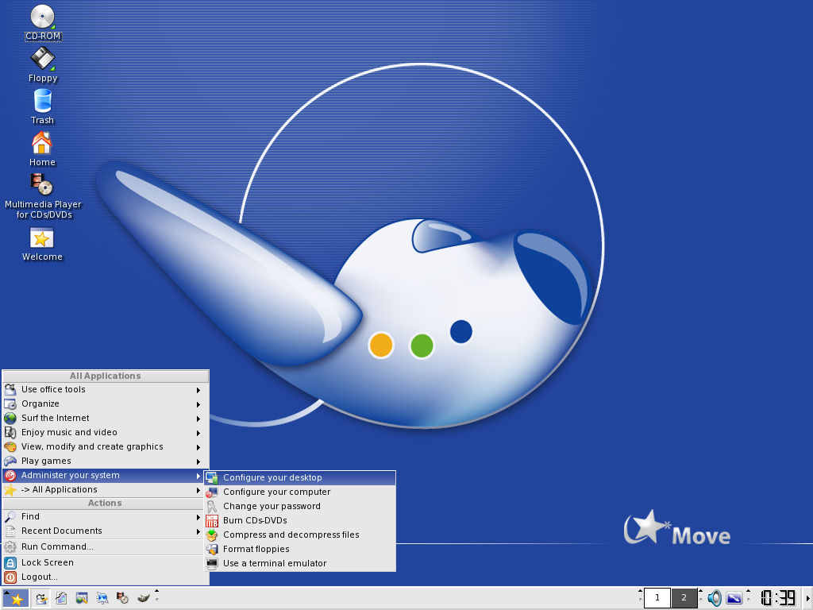Open the Trash bin on the desktop
The height and width of the screenshot is (610, 813).
click(43, 107)
